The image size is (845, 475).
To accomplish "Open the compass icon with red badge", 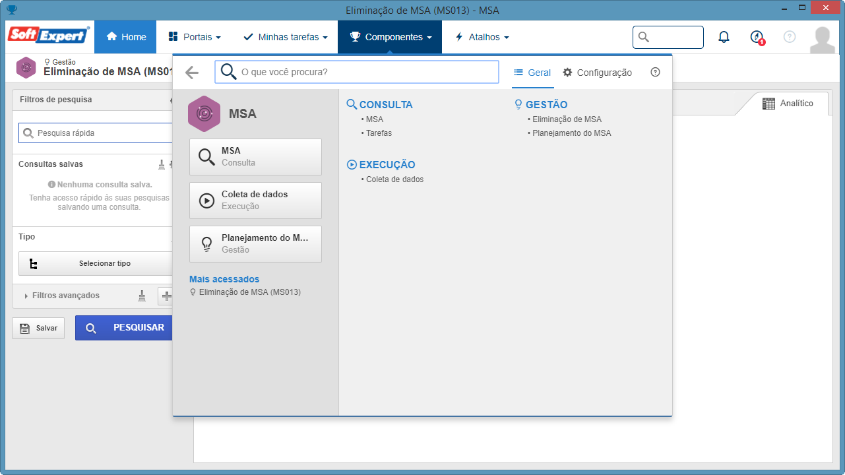I will click(757, 38).
